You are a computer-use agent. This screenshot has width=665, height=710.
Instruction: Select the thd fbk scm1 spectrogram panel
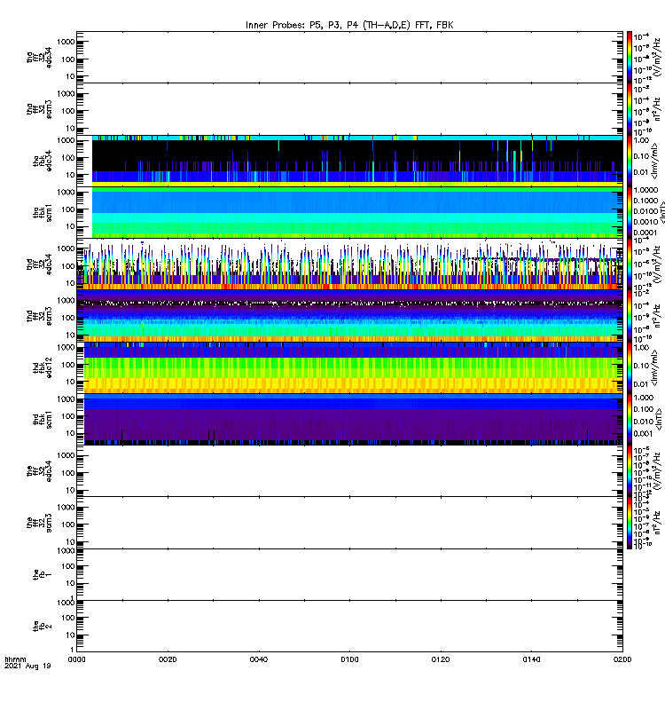(349, 419)
